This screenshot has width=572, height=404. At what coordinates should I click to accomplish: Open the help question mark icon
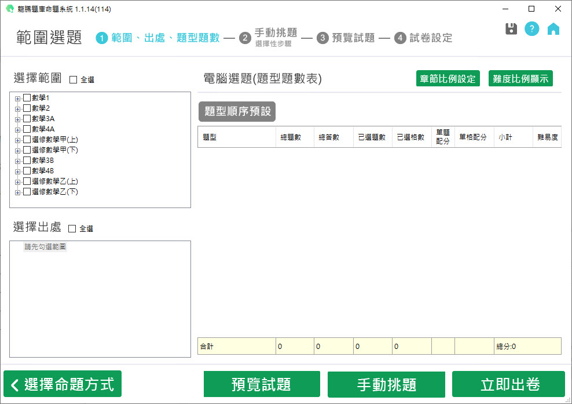tap(531, 29)
